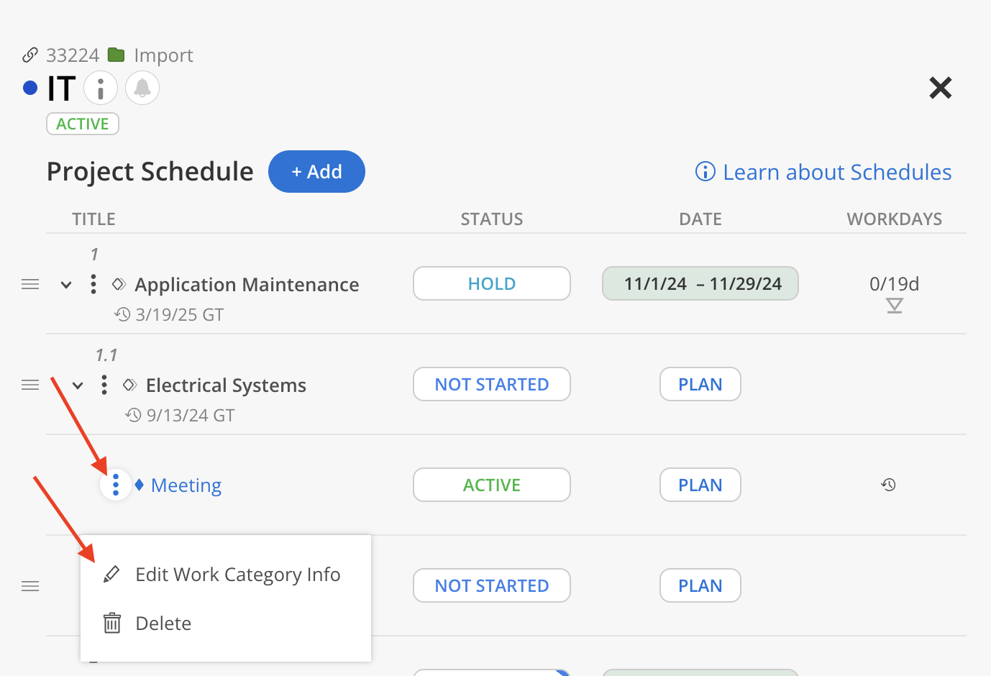Click the notification bell icon

142,88
